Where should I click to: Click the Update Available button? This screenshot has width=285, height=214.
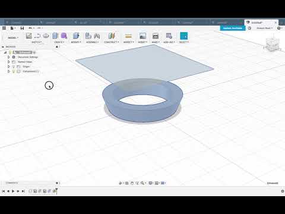pyautogui.click(x=233, y=28)
